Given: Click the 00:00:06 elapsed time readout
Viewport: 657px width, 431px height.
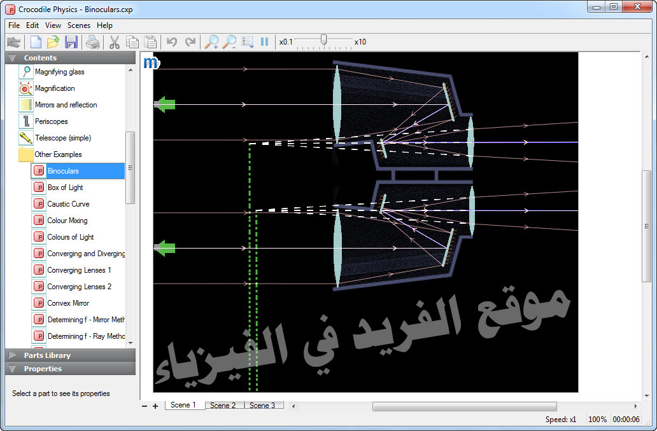Looking at the screenshot, I should pos(626,420).
